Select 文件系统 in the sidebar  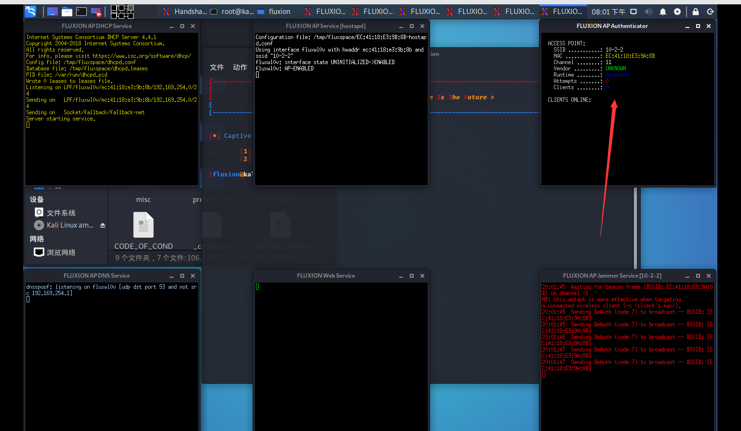(61, 213)
